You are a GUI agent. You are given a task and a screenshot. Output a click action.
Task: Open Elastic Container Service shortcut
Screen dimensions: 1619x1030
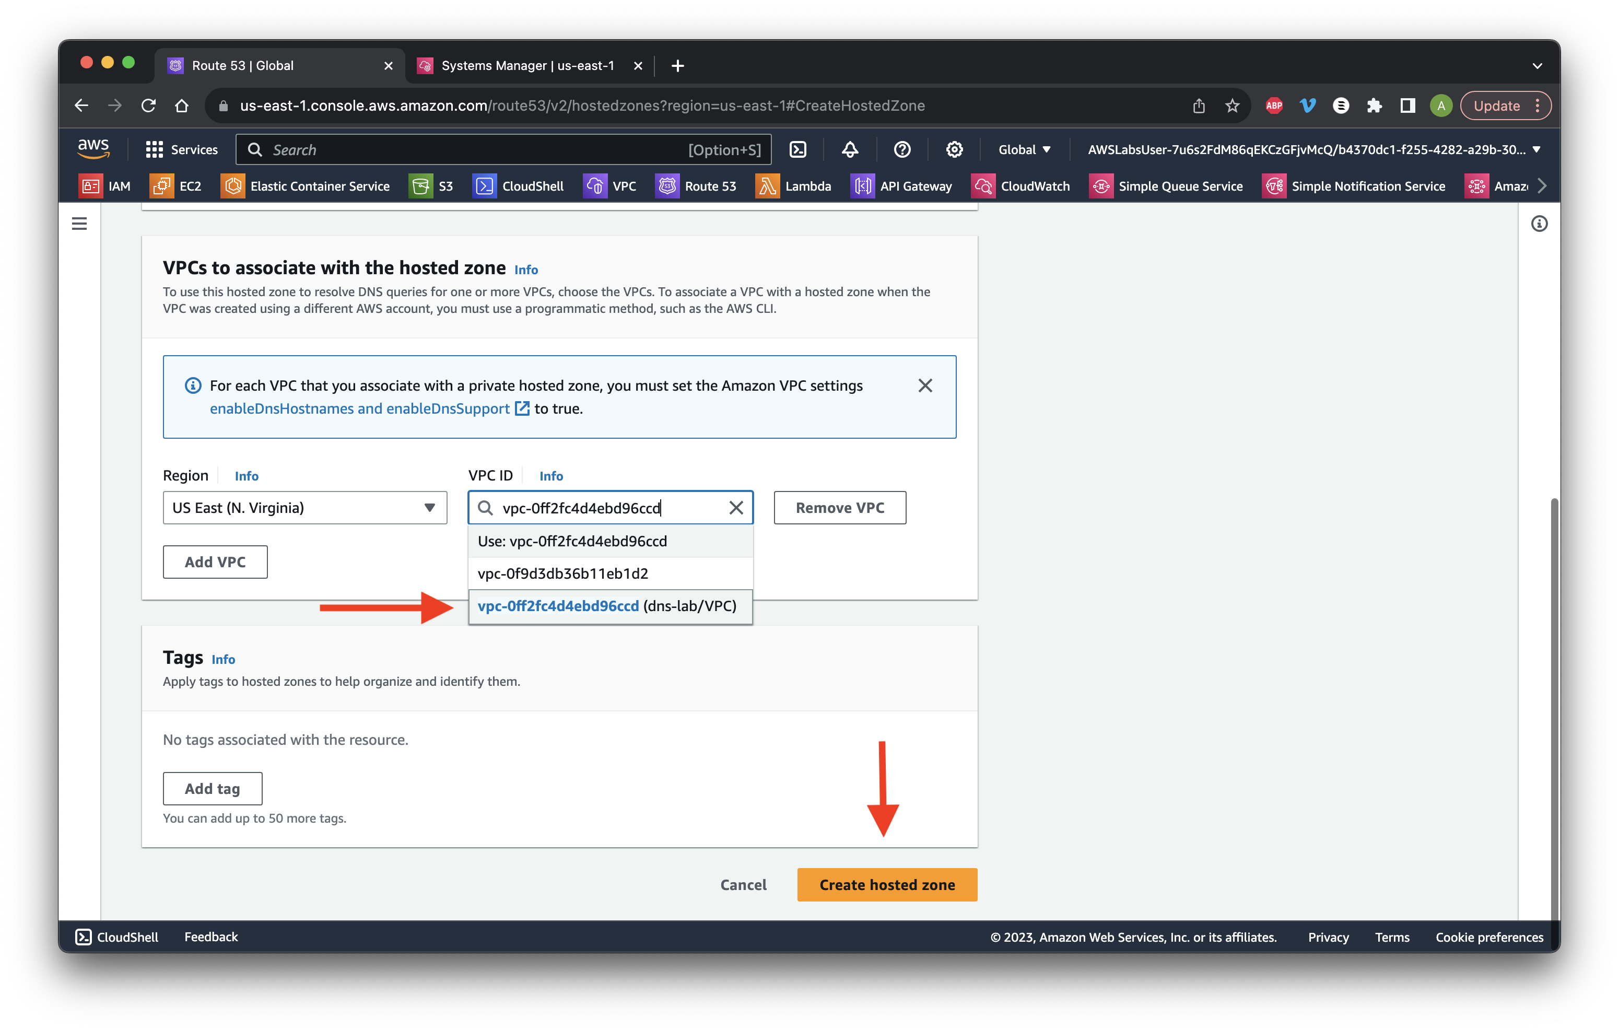click(305, 186)
